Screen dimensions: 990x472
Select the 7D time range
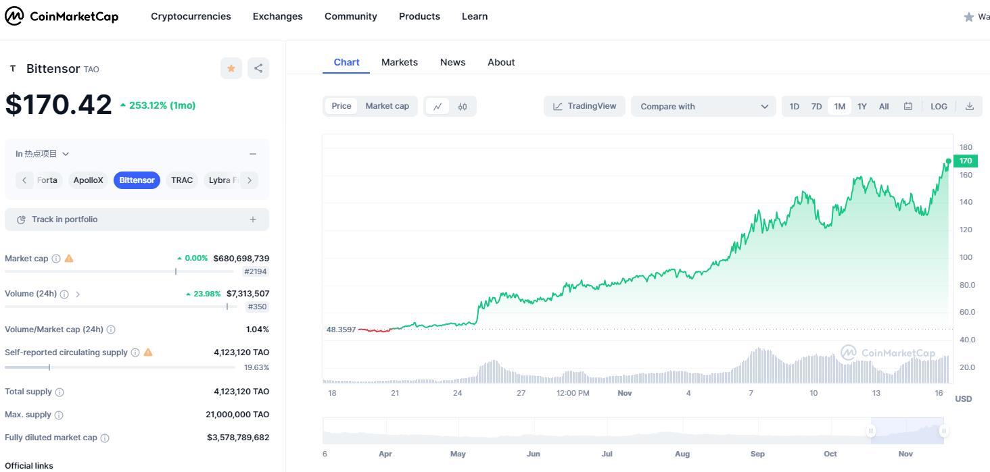point(816,106)
